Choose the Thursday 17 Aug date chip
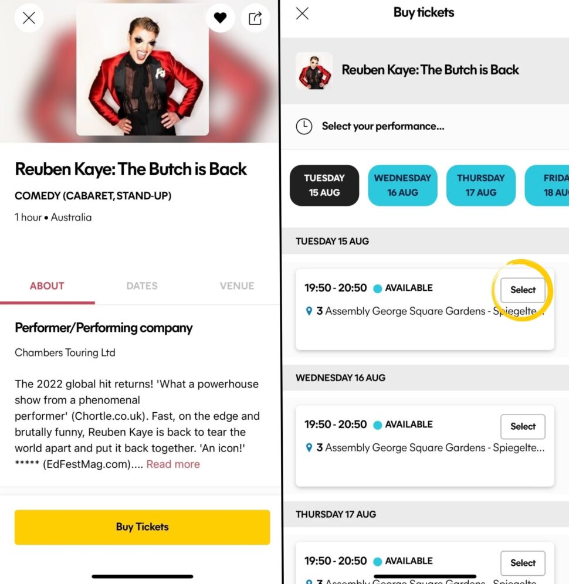This screenshot has height=584, width=569. 481,185
